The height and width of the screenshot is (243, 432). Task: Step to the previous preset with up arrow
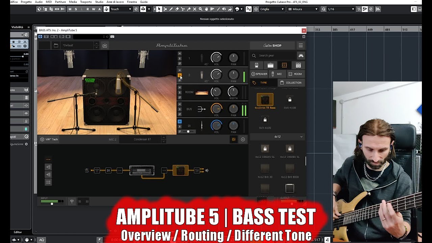[97, 43]
